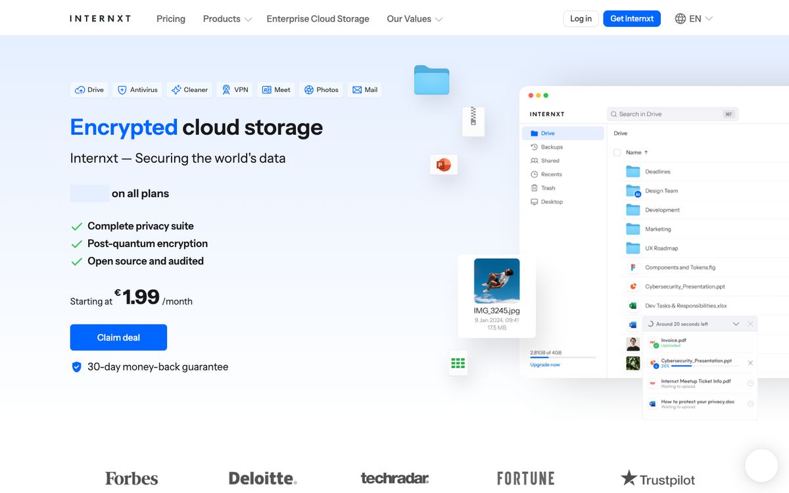Click the Excel icon for Dev Tasks file

633,306
